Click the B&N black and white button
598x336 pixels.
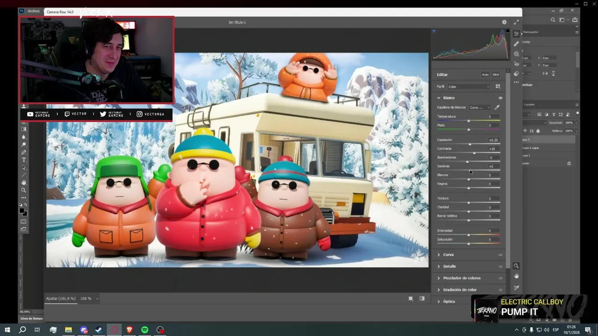pyautogui.click(x=496, y=75)
